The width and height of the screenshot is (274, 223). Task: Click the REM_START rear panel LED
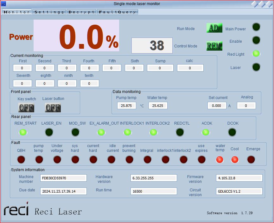[23, 132]
